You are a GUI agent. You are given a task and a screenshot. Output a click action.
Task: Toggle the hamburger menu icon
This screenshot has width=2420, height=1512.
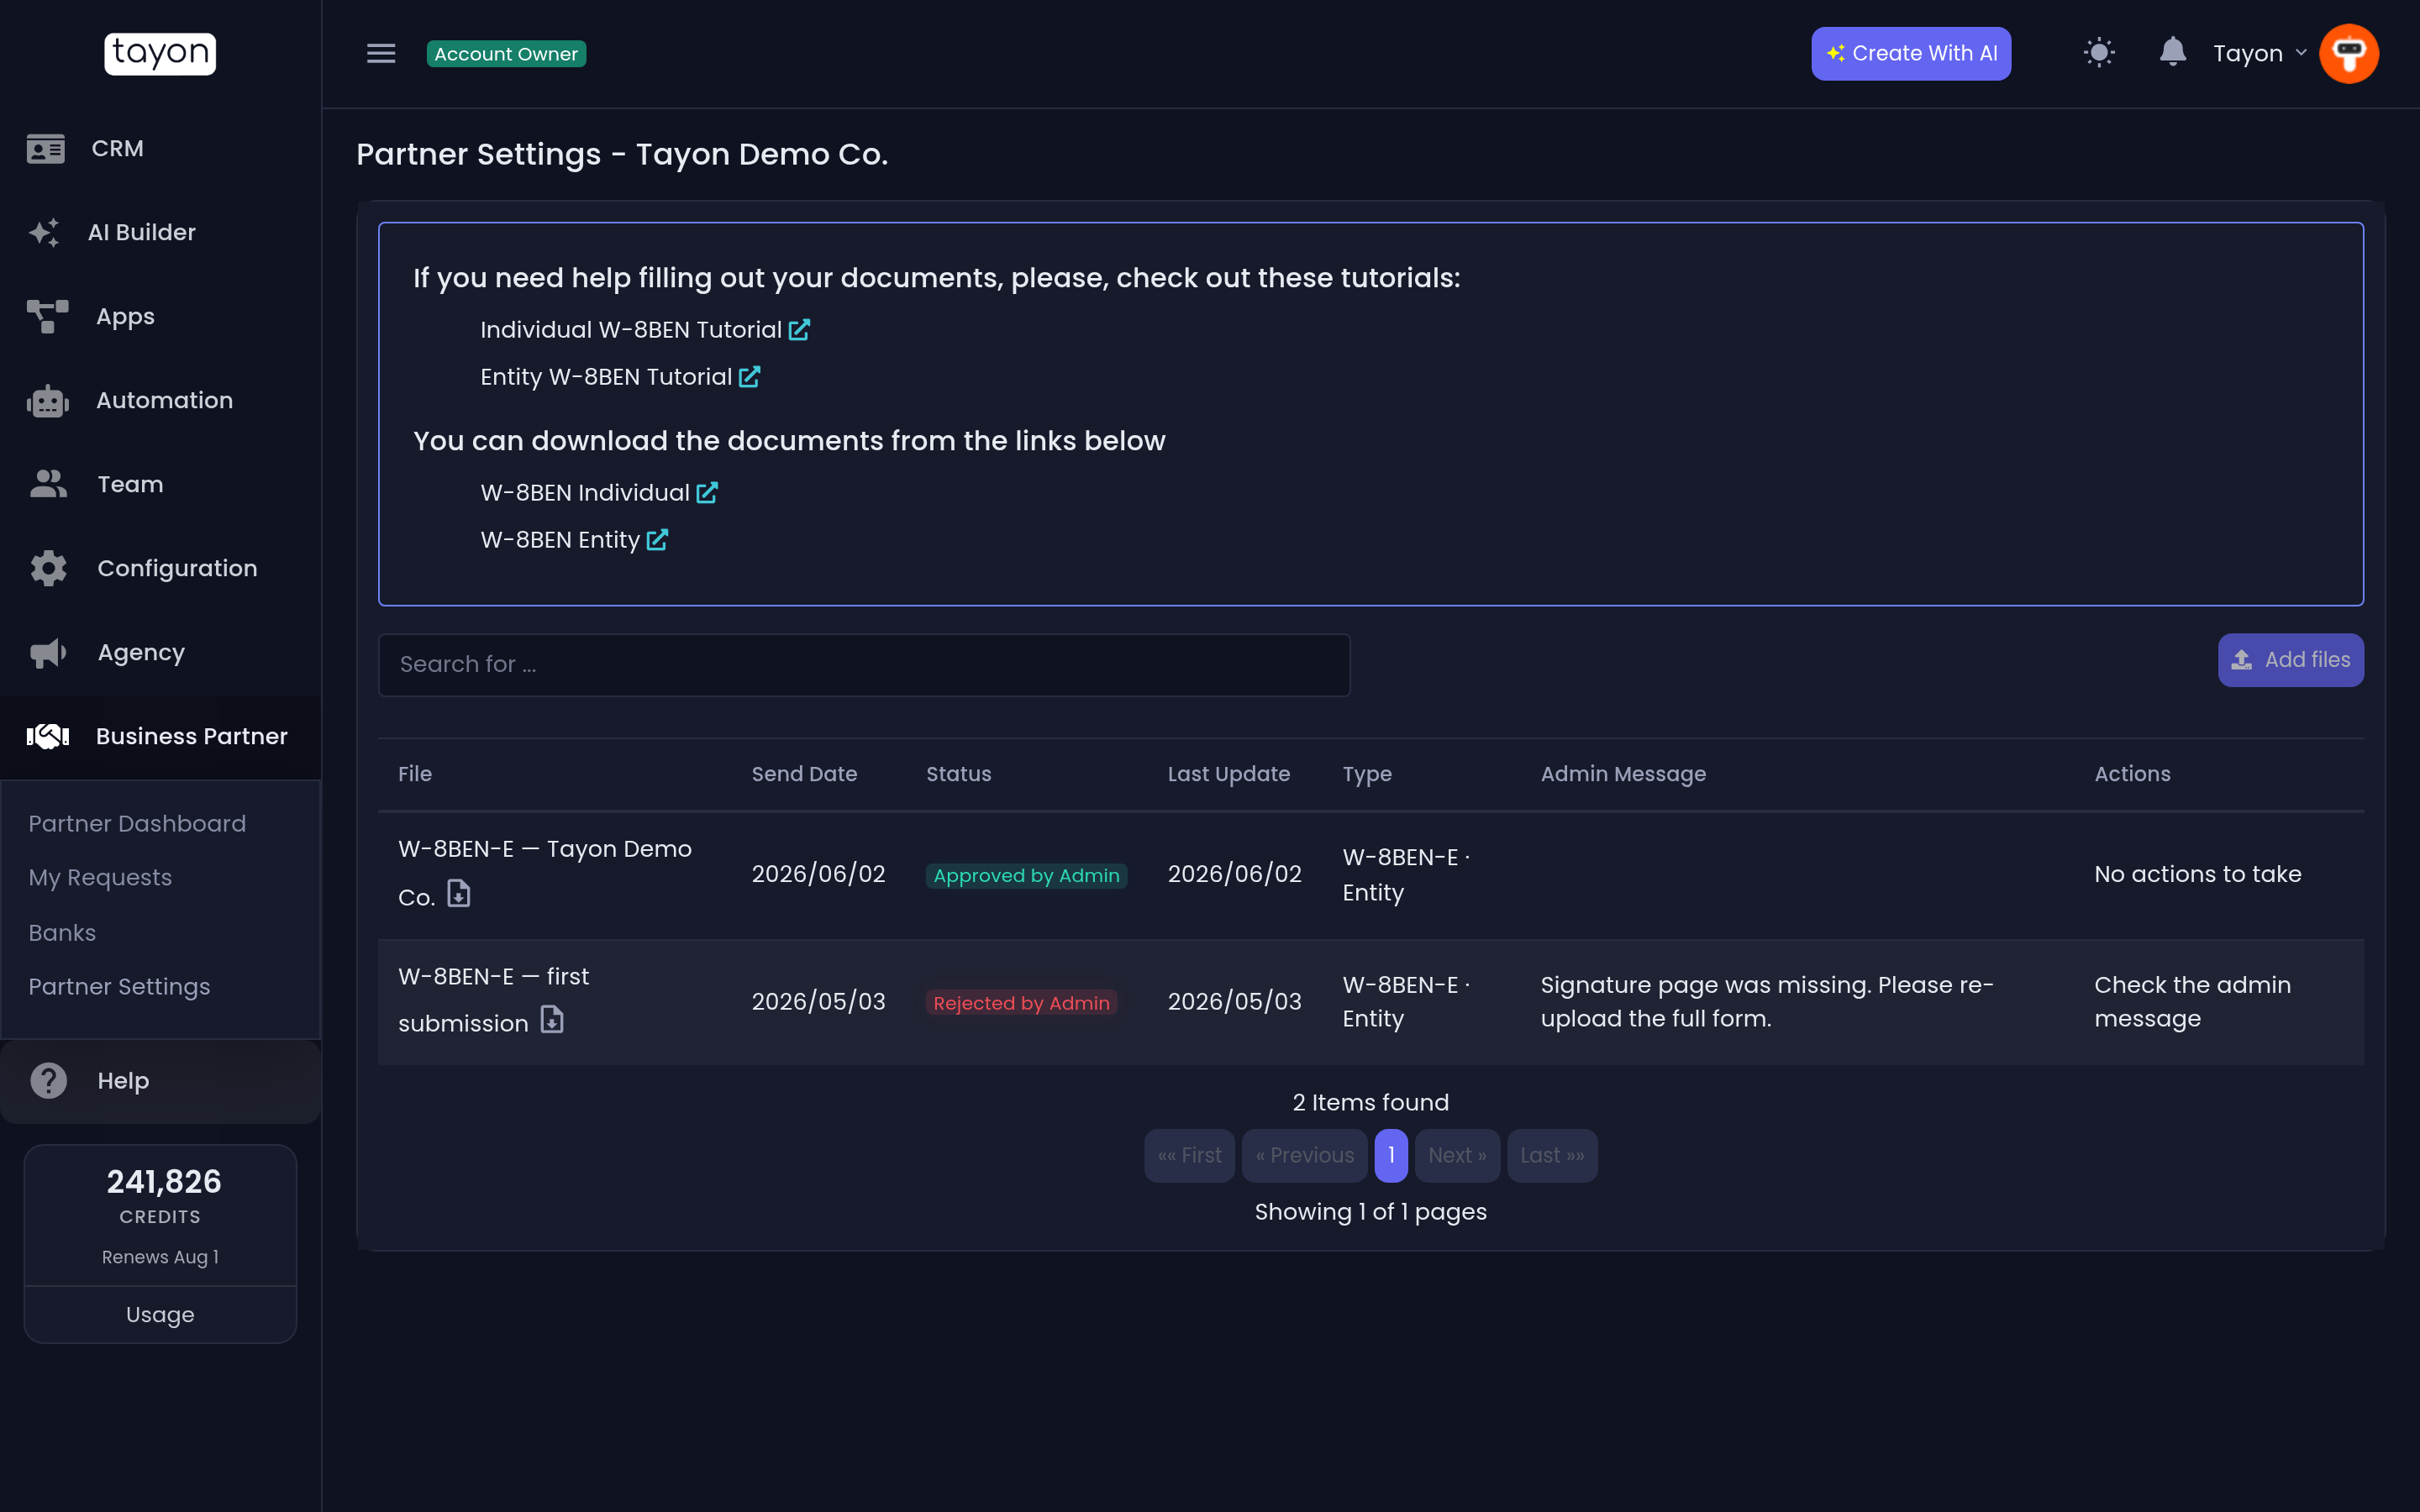pos(381,54)
